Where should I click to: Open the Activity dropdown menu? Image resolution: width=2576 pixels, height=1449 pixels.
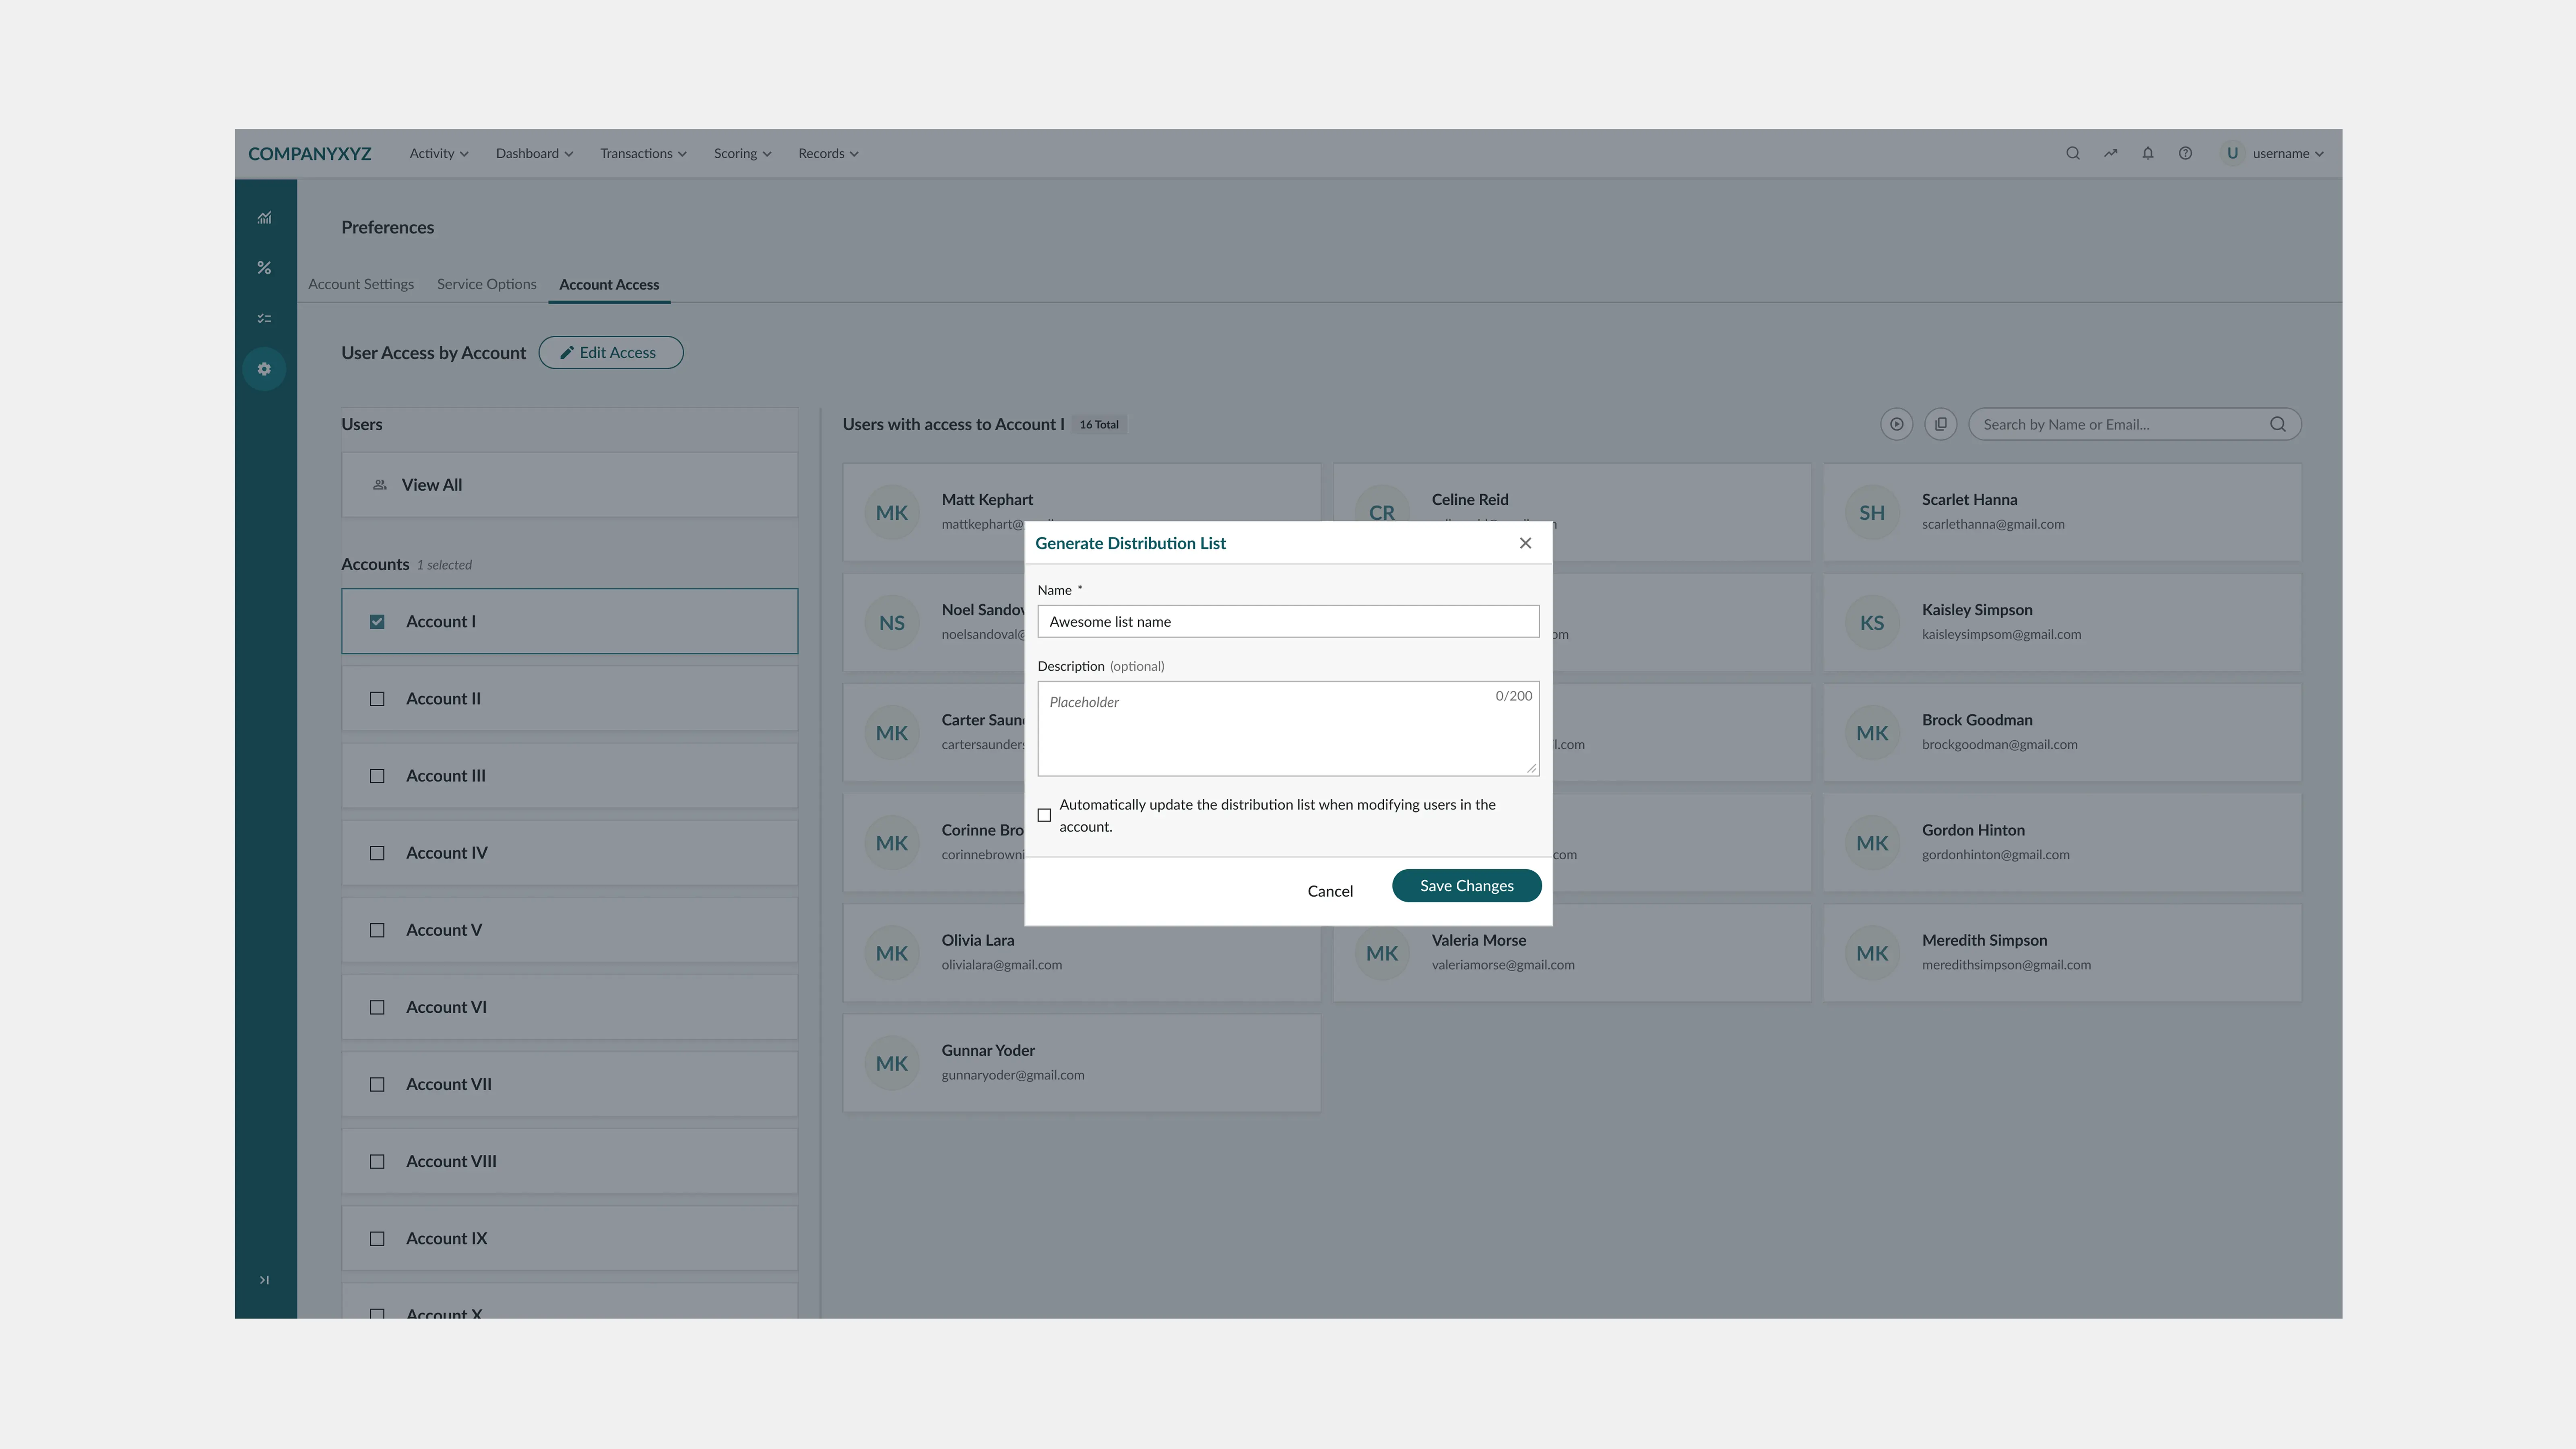click(439, 153)
